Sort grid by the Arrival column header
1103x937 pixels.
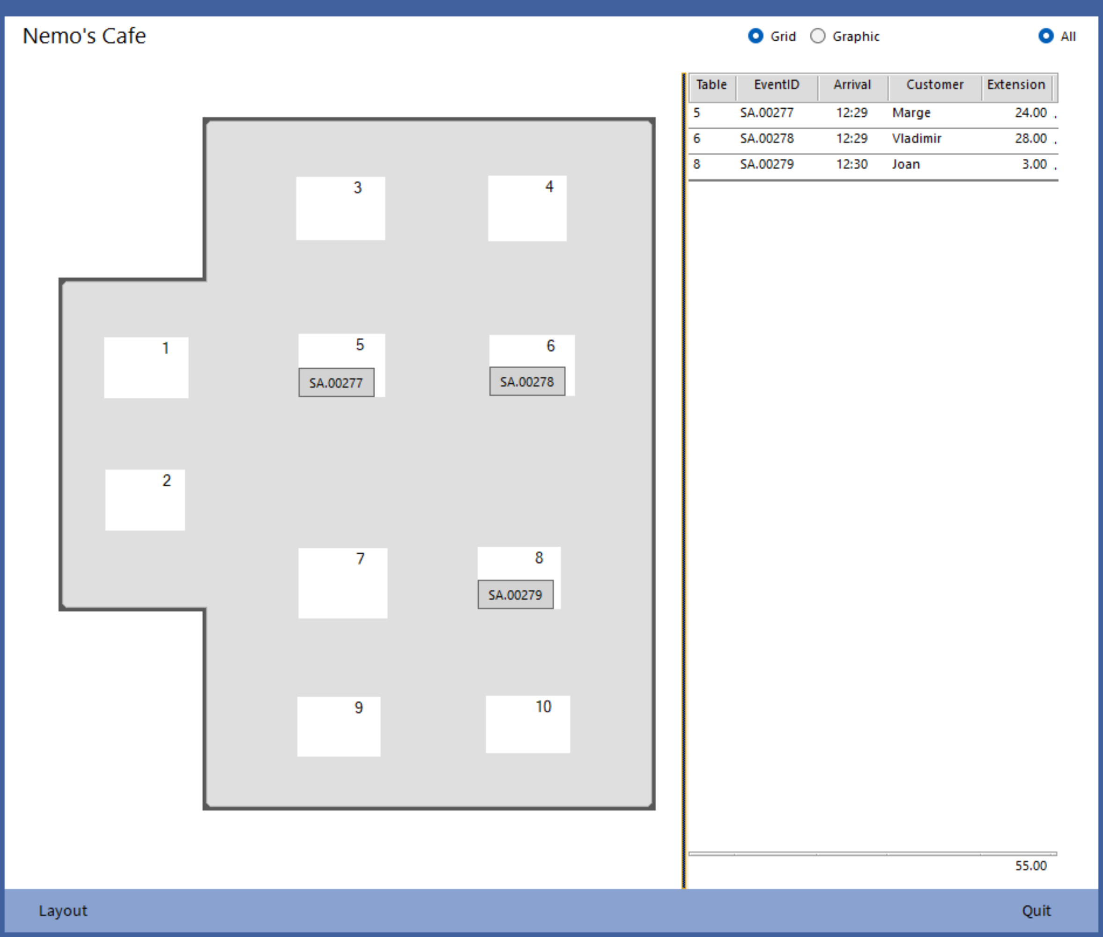click(x=852, y=85)
